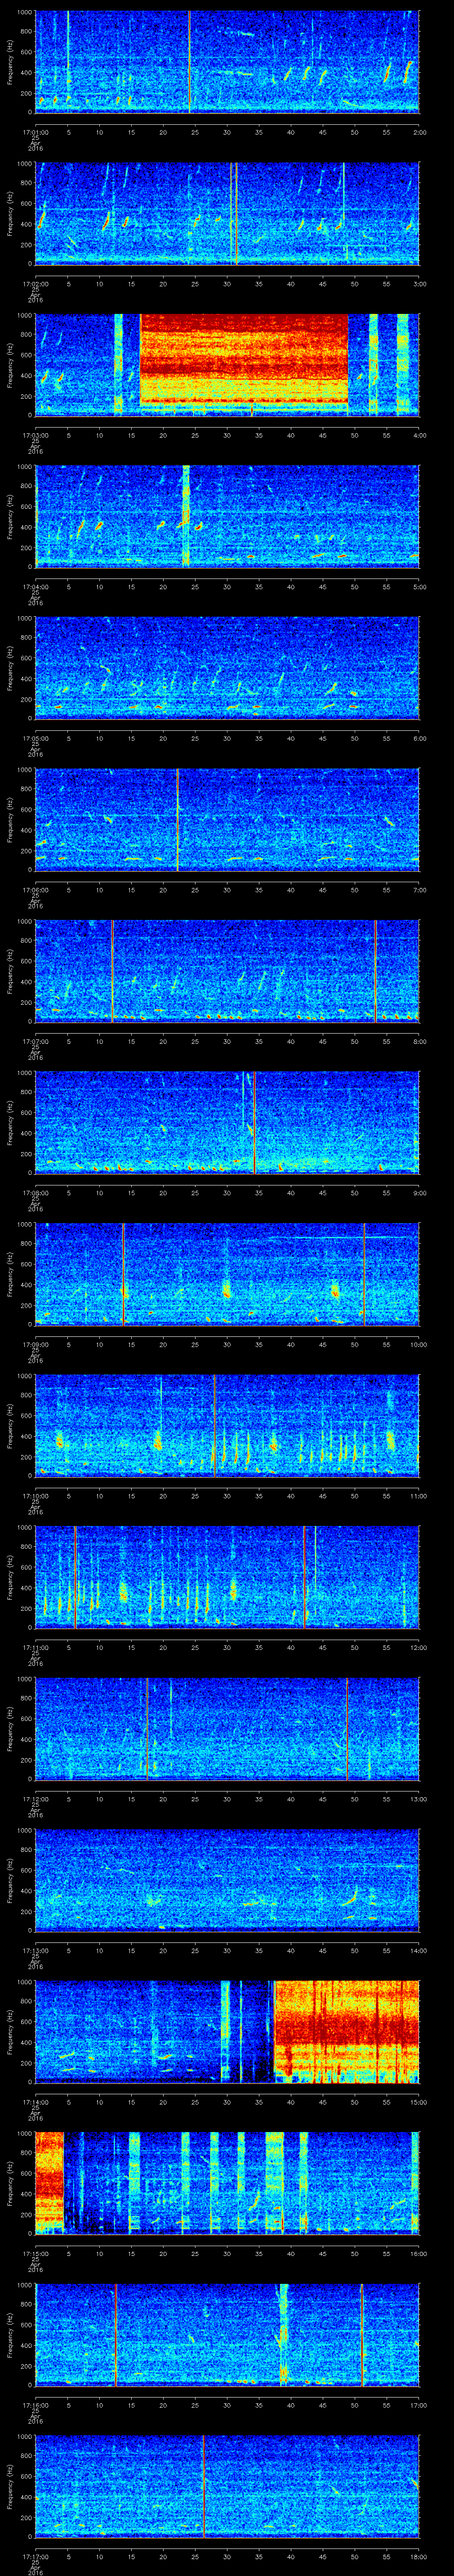This screenshot has height=2576, width=454.
Task: Click the 17:10:00 start time label
Action: 35,1495
